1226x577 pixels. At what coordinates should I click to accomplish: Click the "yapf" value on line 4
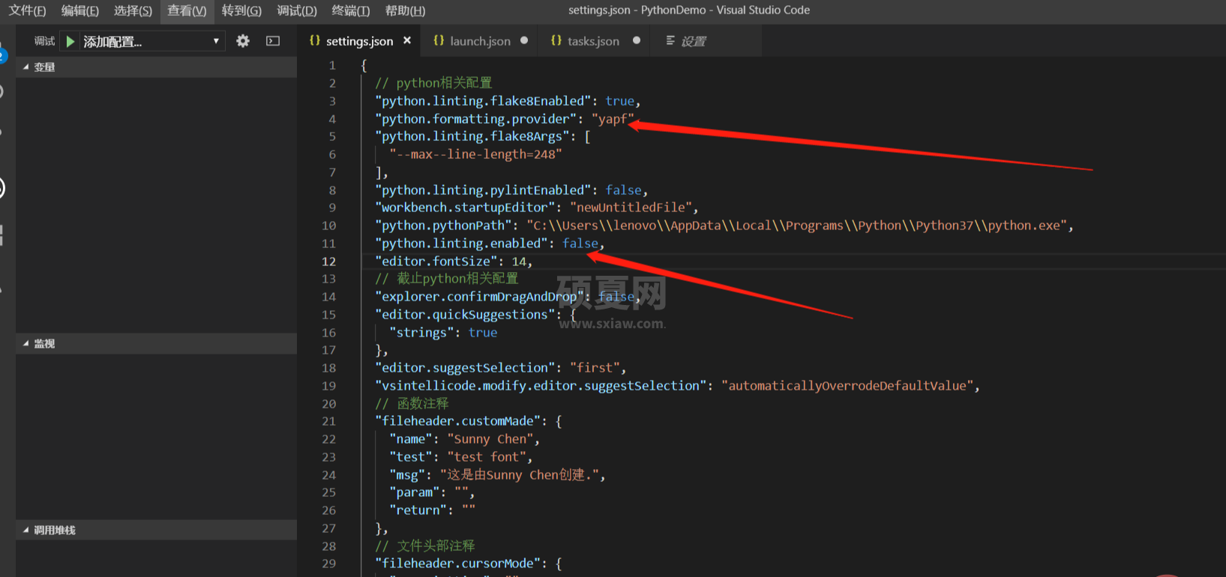pyautogui.click(x=613, y=119)
